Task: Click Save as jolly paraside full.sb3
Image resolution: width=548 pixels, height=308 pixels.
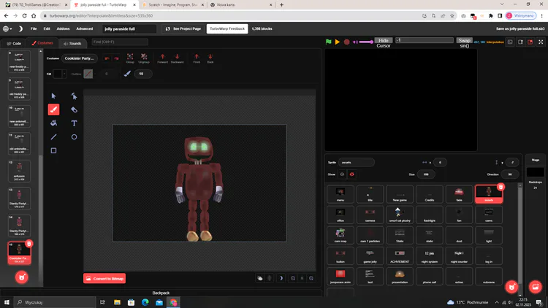Action: (520, 28)
